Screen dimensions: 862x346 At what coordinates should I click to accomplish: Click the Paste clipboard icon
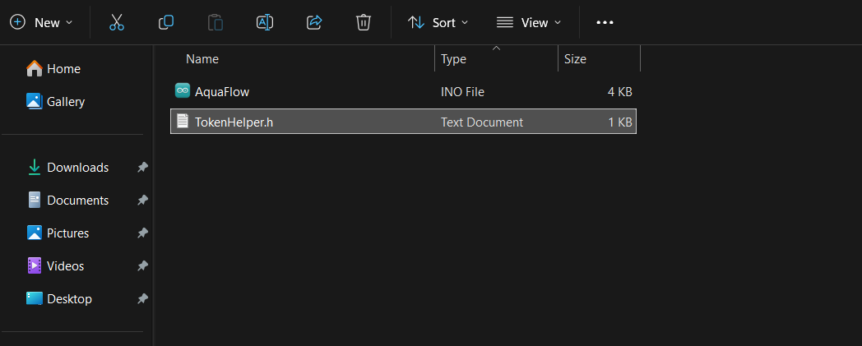(215, 23)
